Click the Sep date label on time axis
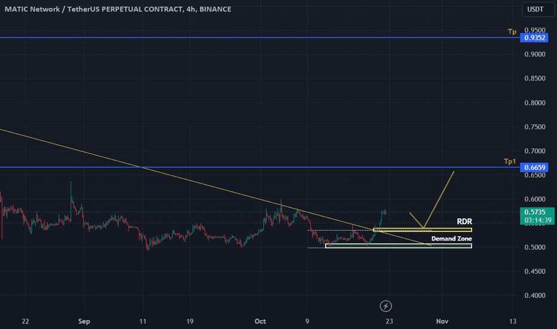 point(84,321)
